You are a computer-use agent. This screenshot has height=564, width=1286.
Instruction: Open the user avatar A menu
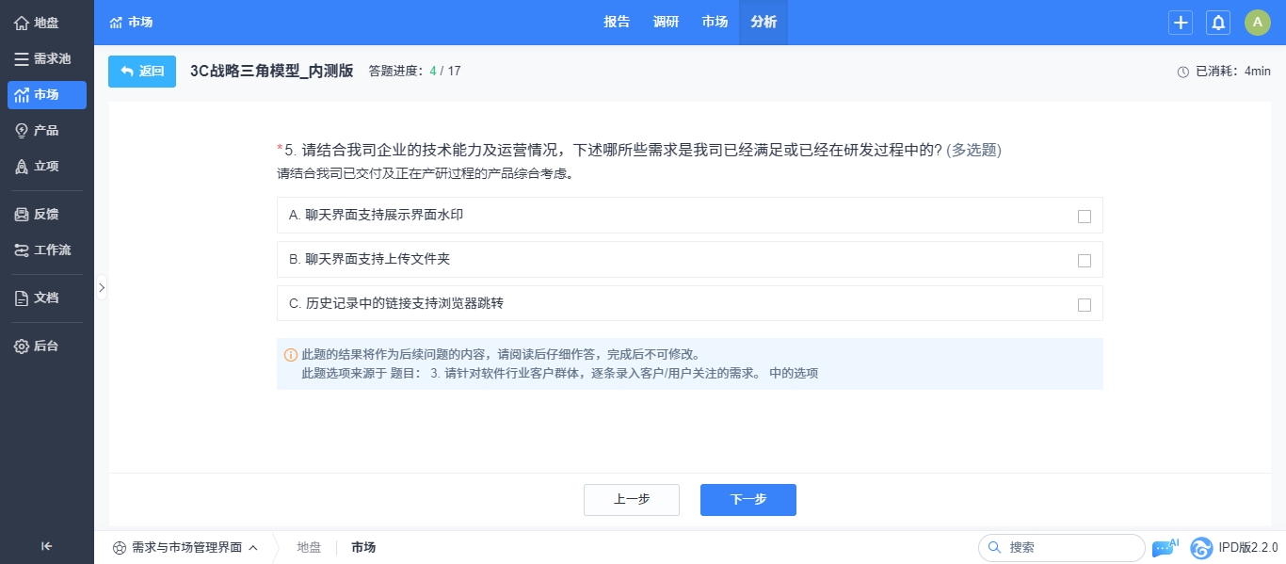tap(1258, 23)
